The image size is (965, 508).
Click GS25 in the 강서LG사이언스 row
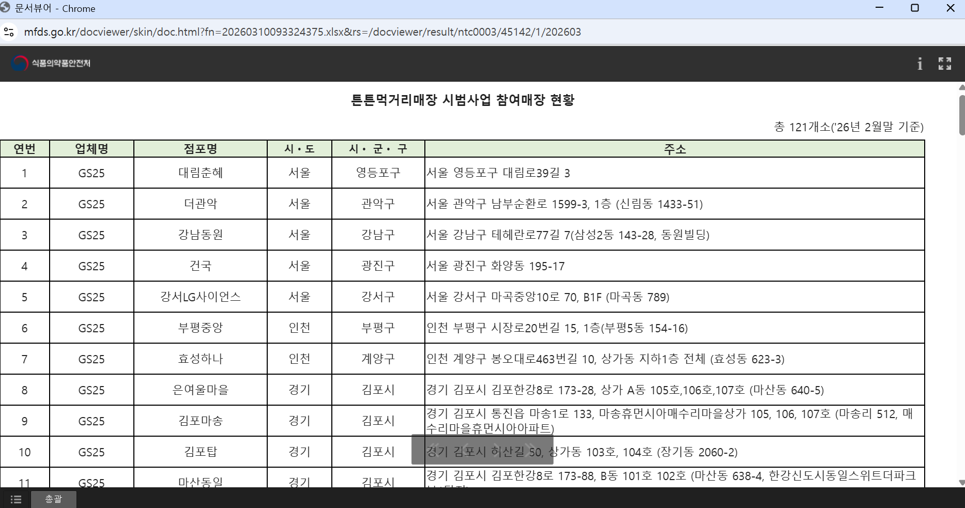pyautogui.click(x=91, y=297)
